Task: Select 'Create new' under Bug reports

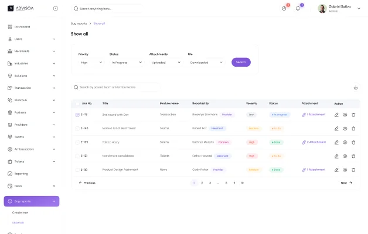Action: 20,212
